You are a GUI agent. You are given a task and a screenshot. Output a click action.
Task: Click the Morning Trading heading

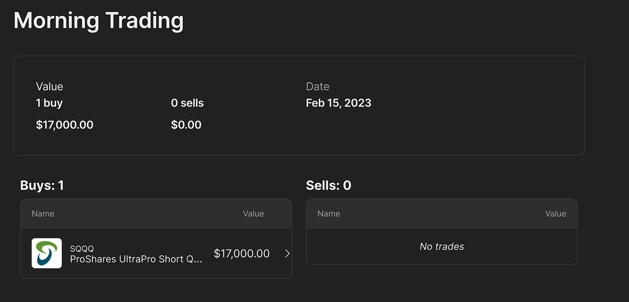click(98, 20)
